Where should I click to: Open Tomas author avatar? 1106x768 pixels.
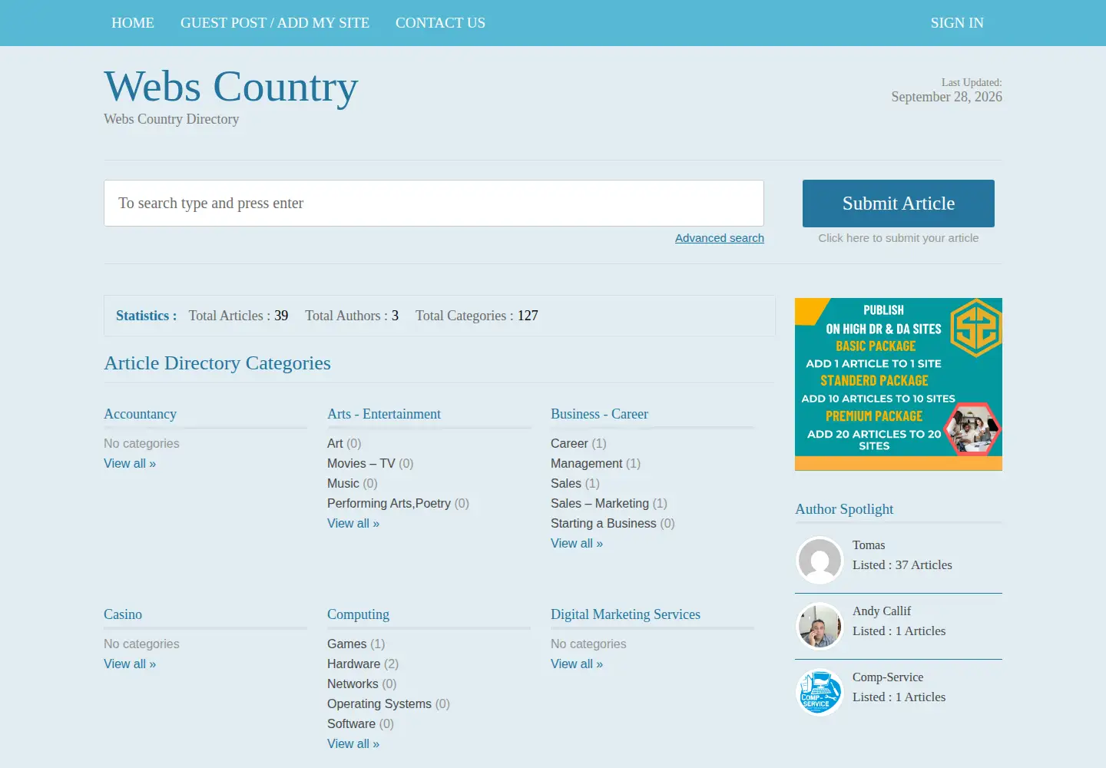point(820,560)
